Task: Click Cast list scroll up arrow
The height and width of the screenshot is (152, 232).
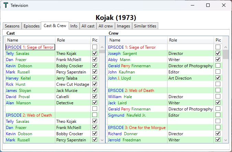Action: tap(102, 47)
